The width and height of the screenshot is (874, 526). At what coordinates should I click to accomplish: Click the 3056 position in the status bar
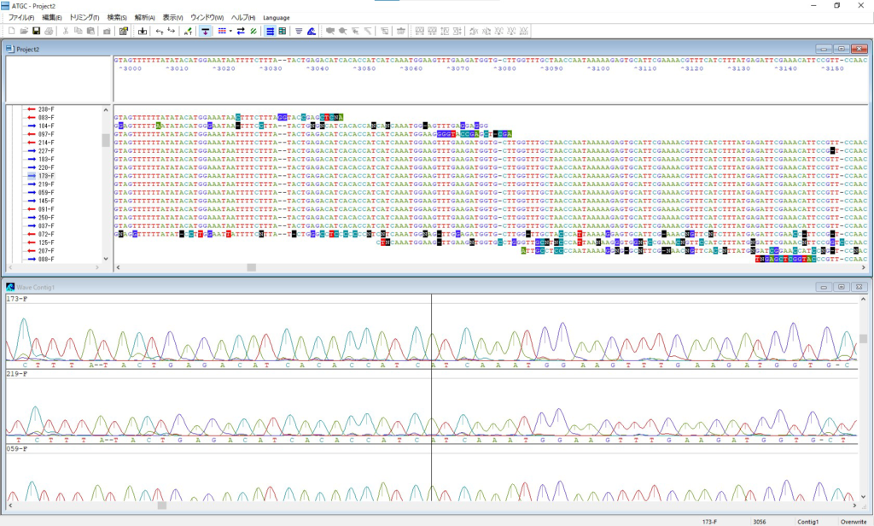coord(759,522)
